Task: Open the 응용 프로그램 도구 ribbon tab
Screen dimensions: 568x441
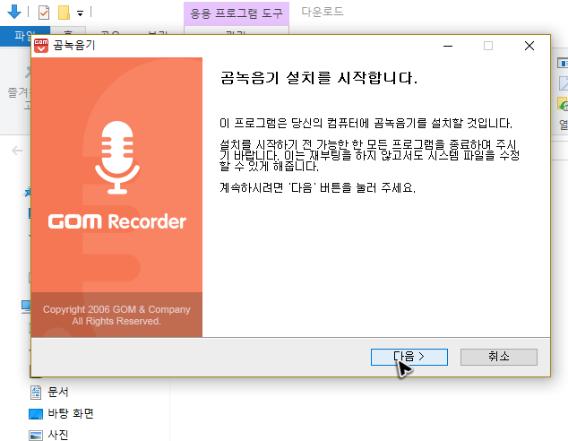Action: (237, 13)
